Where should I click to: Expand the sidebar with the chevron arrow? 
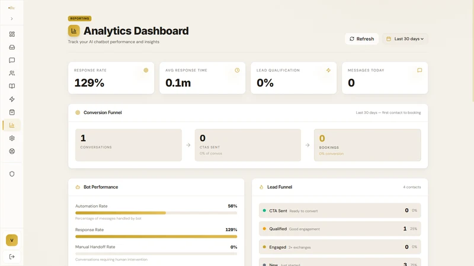point(12,19)
